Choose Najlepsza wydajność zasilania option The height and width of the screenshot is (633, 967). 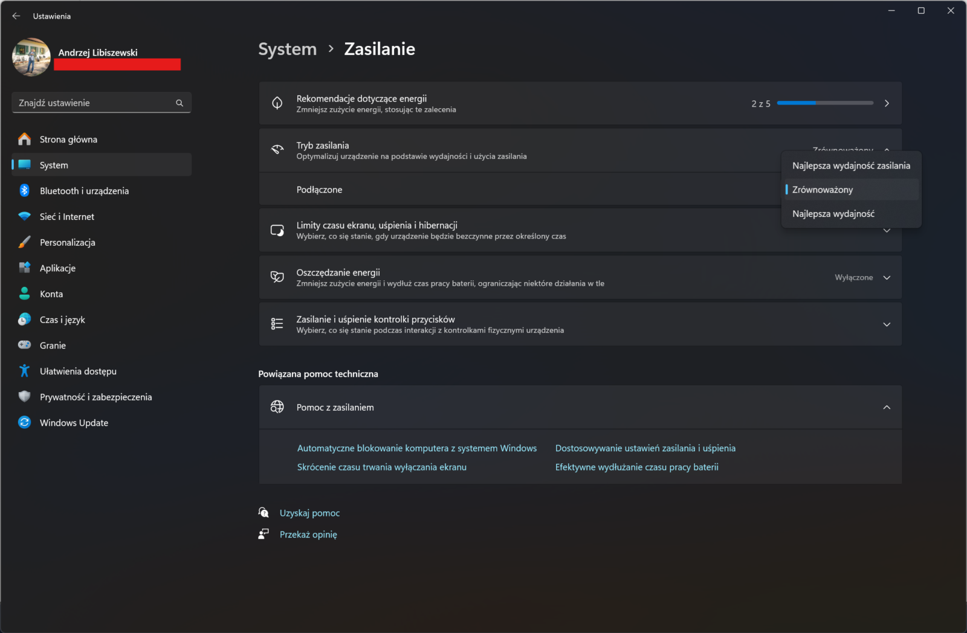tap(851, 165)
